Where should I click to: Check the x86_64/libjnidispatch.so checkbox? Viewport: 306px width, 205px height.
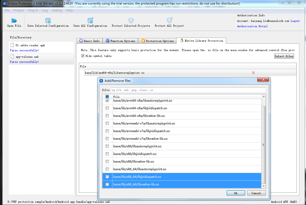(x=107, y=177)
